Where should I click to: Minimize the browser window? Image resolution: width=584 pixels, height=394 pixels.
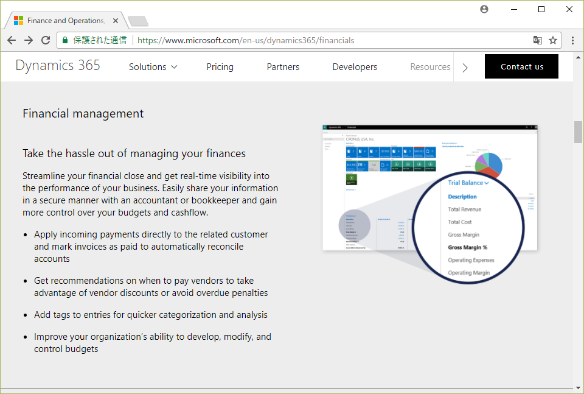(514, 9)
